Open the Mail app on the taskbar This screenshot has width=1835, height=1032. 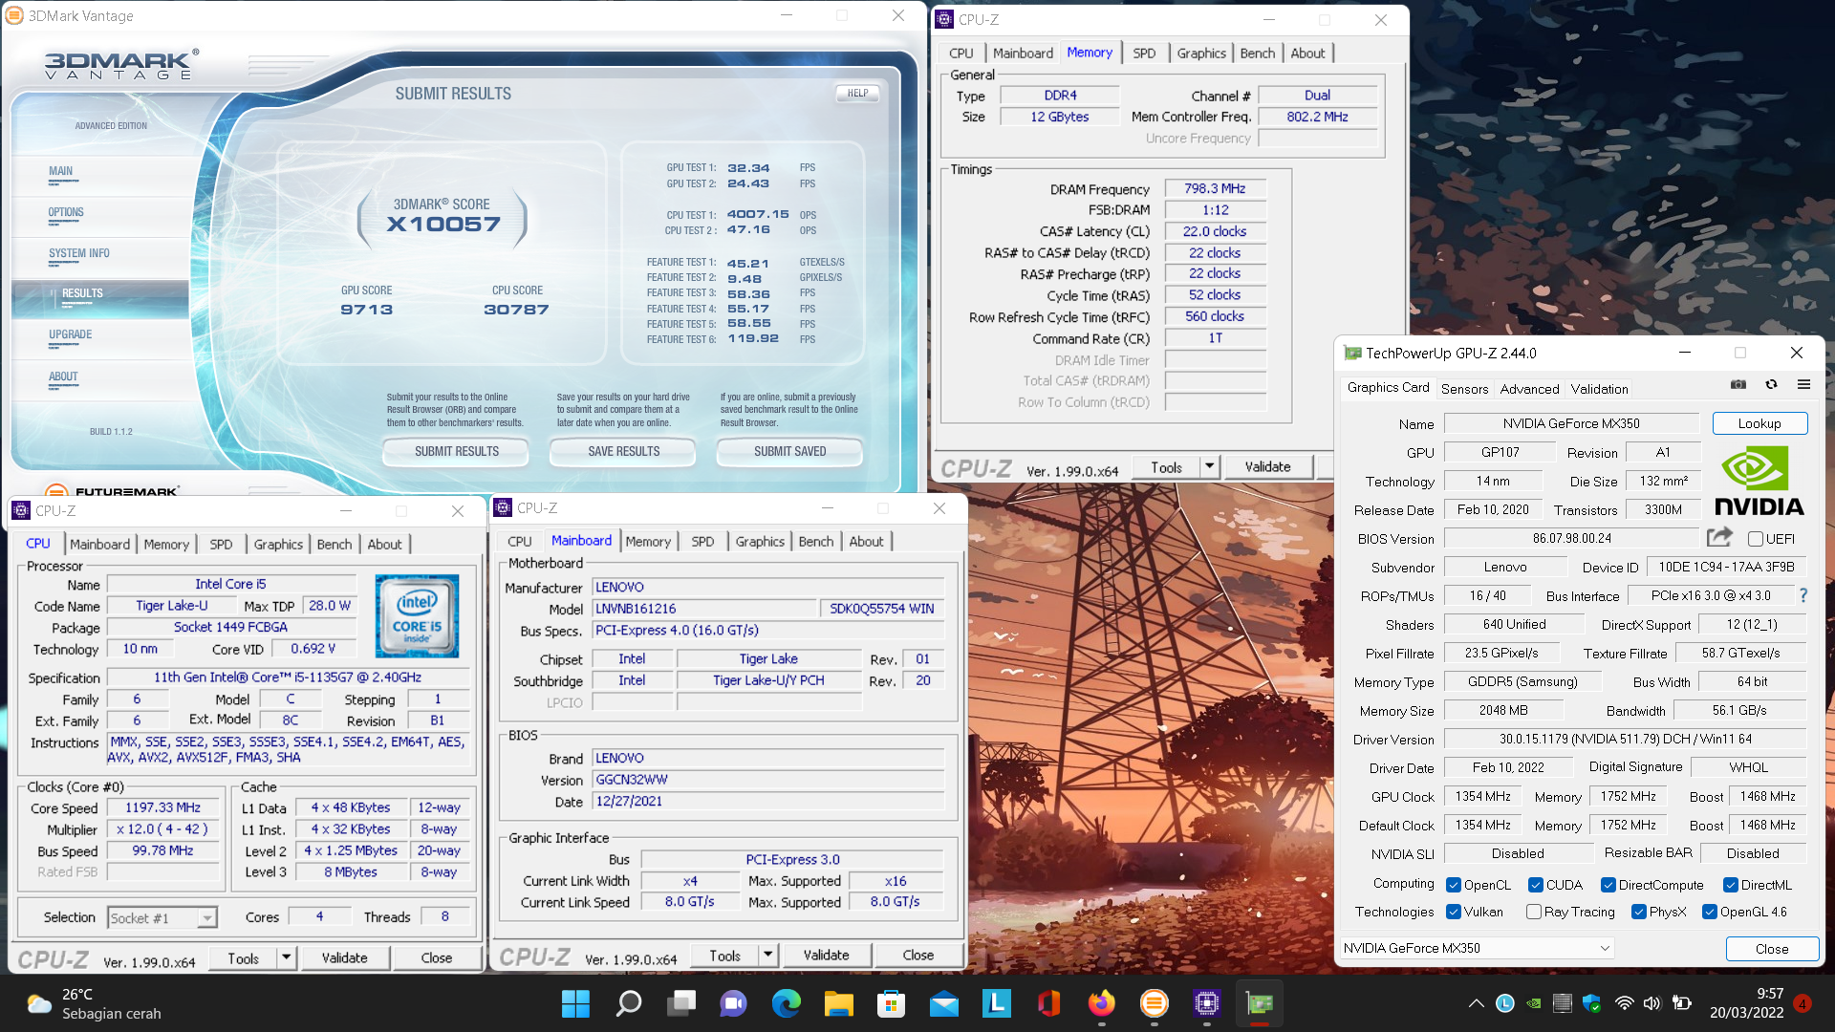click(x=943, y=1003)
